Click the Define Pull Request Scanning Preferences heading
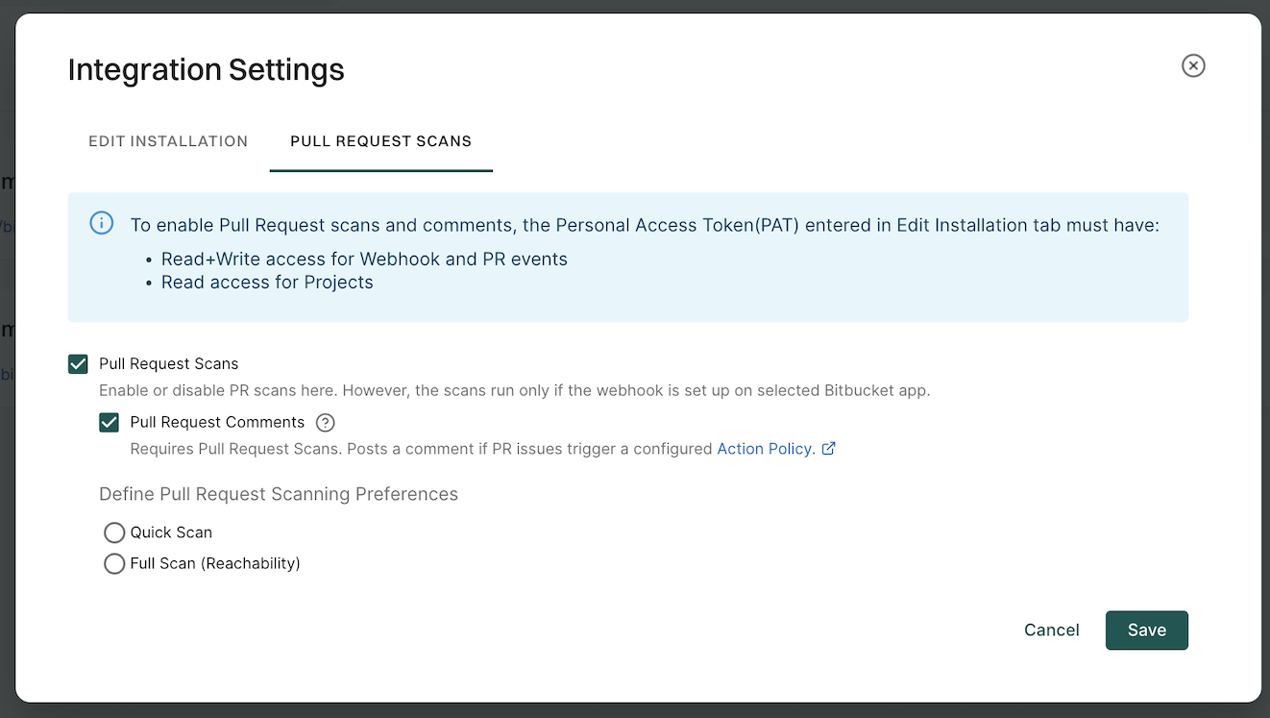 point(278,493)
